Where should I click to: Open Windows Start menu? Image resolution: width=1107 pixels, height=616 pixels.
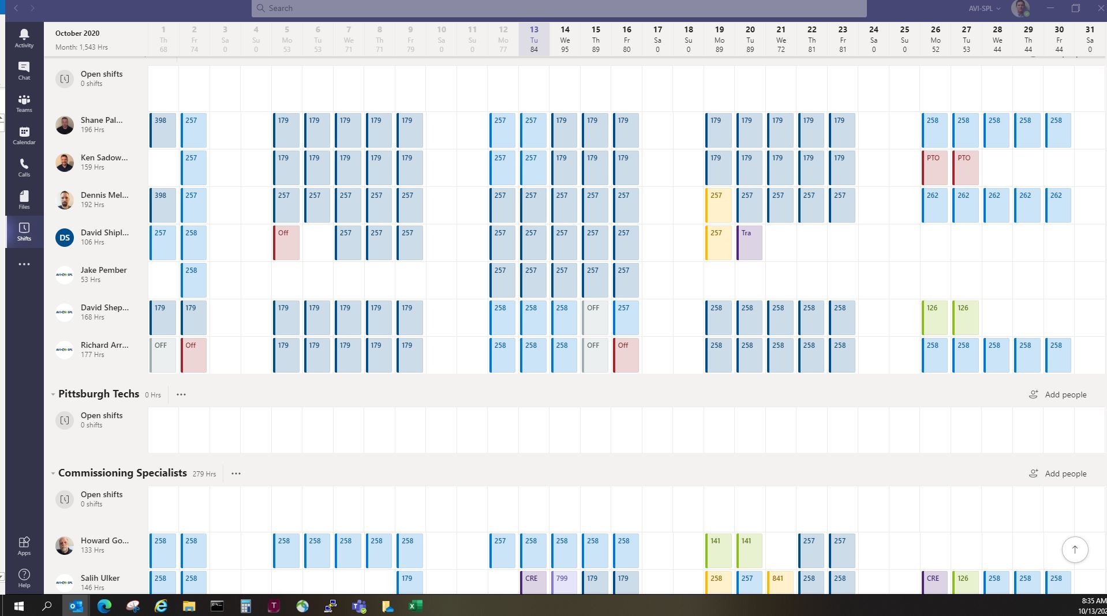tap(18, 606)
